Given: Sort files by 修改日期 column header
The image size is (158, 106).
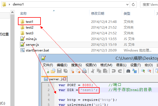Looking at the screenshot, I should pyautogui.click(x=98, y=13).
